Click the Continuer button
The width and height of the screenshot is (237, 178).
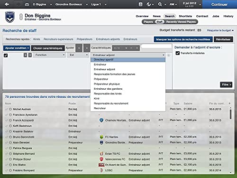(x=219, y=4)
